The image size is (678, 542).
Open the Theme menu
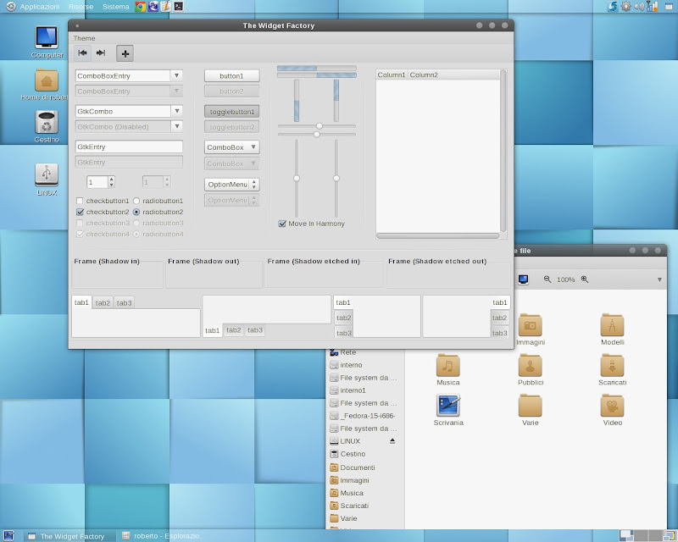click(85, 38)
